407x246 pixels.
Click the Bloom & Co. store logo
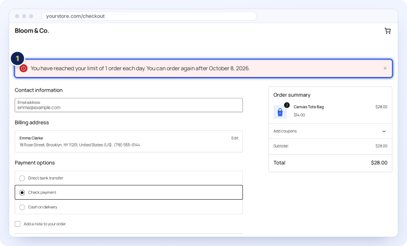[32, 31]
